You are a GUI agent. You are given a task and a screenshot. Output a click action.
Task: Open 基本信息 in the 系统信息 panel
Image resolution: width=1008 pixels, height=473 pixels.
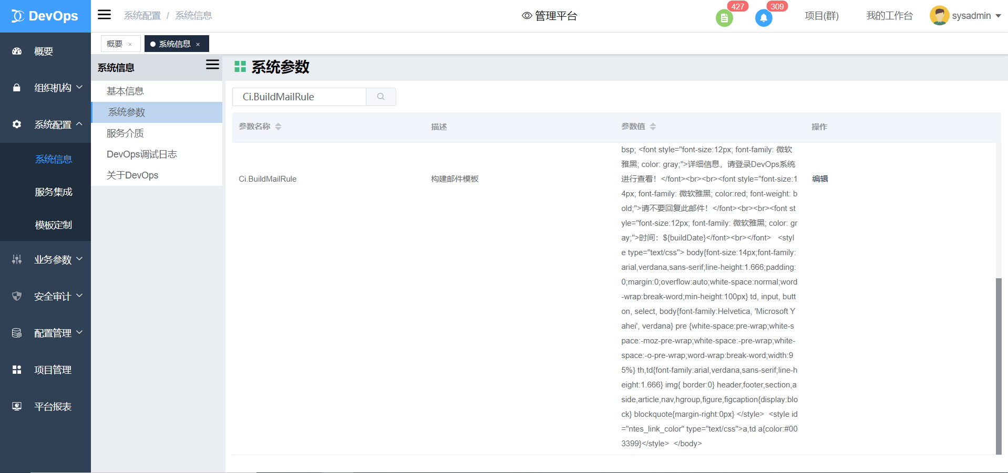click(x=157, y=91)
